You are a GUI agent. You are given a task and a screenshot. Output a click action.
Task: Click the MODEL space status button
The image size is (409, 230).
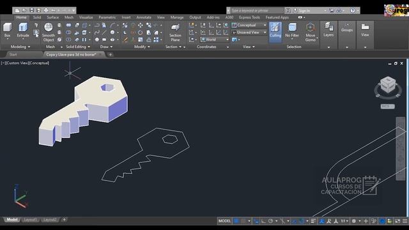pyautogui.click(x=224, y=221)
